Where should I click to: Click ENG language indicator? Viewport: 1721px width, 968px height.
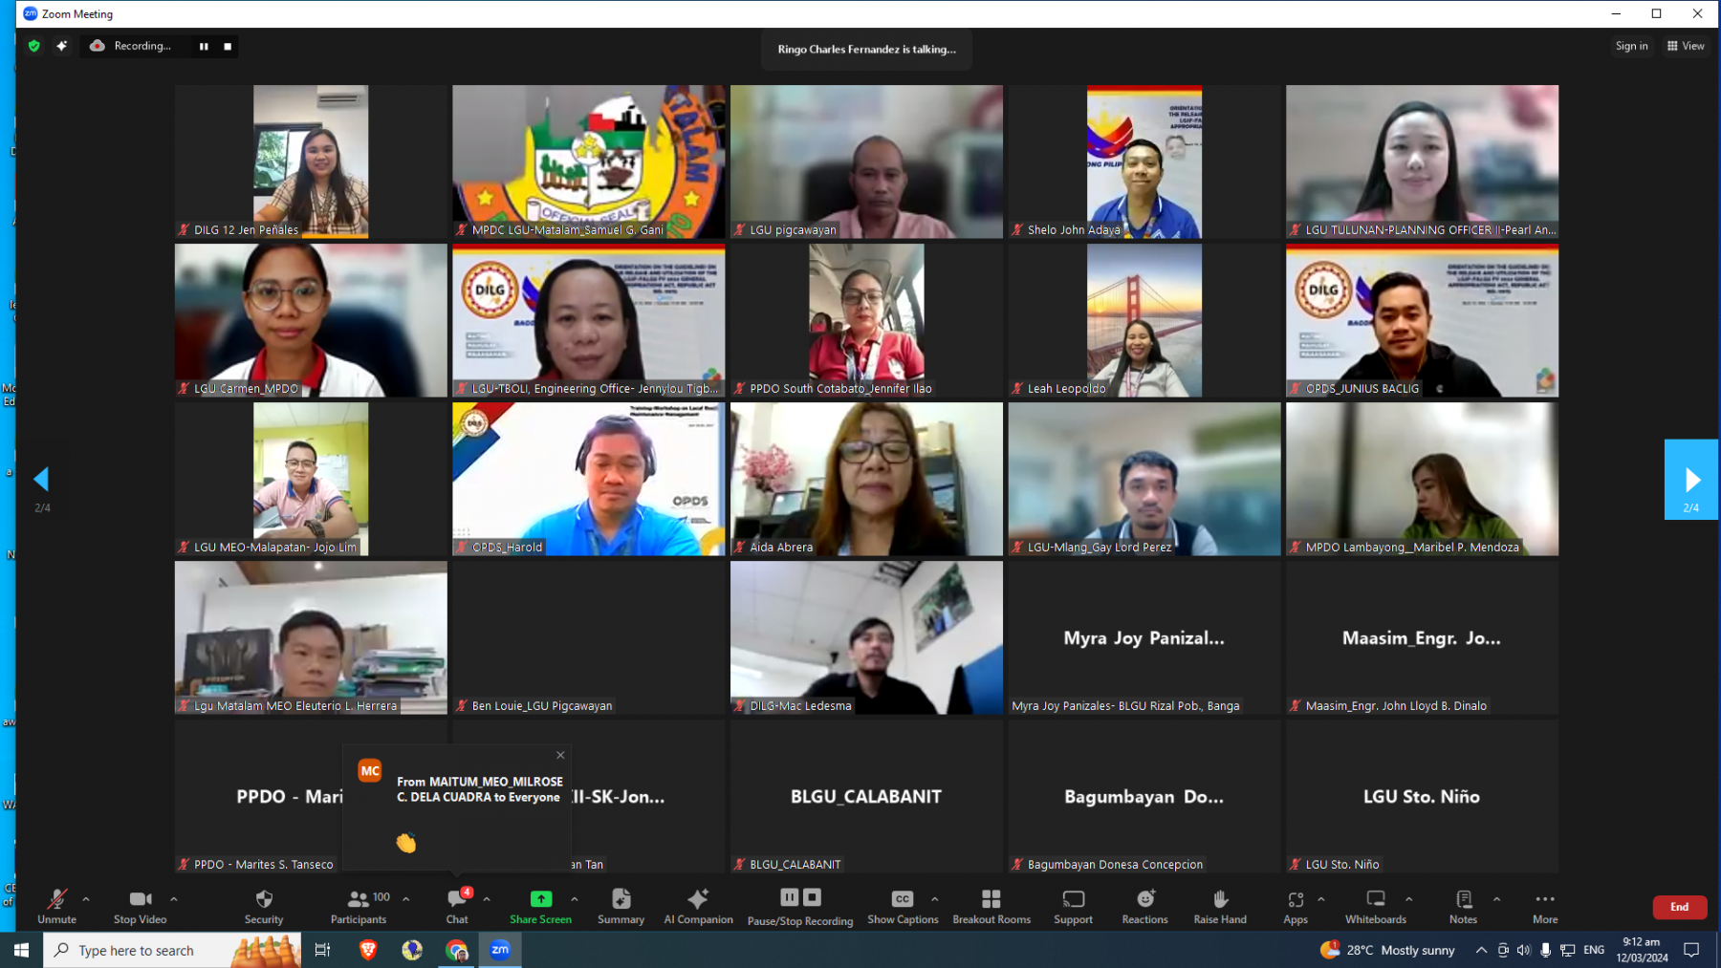(1594, 950)
